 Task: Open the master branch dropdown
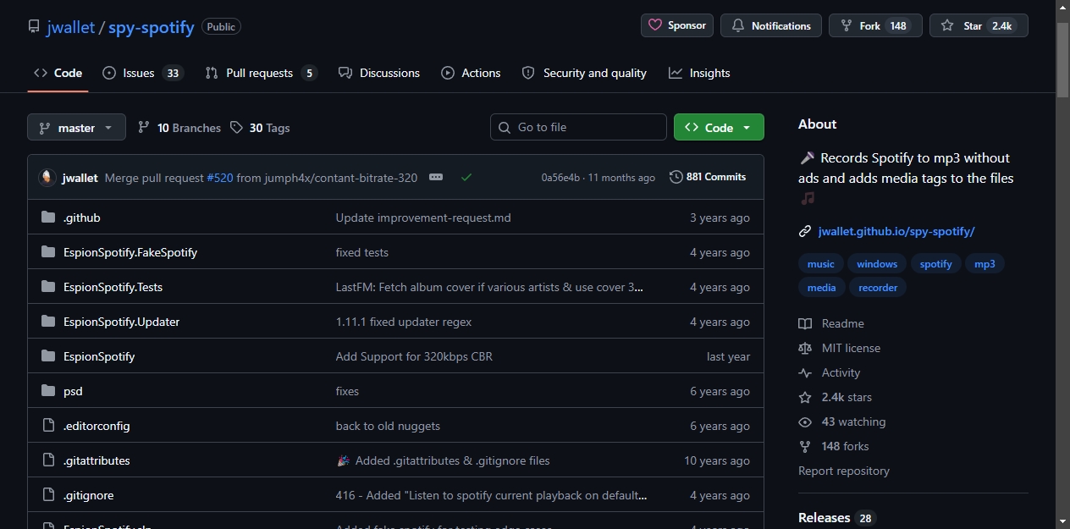[x=76, y=128]
